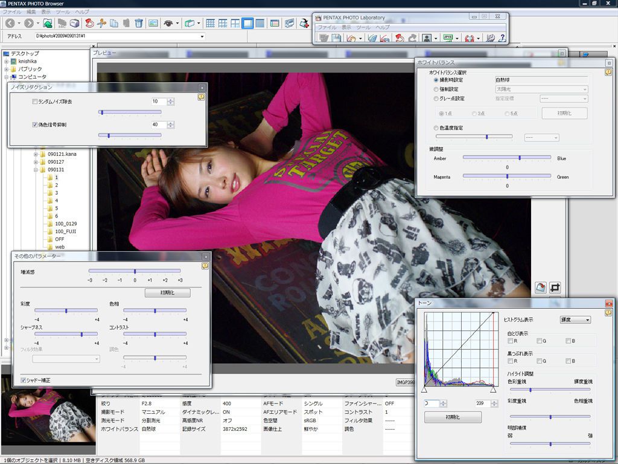Click the red undo arrow in Photo Laboratory
Image resolution: width=618 pixels, height=464 pixels.
[x=399, y=38]
